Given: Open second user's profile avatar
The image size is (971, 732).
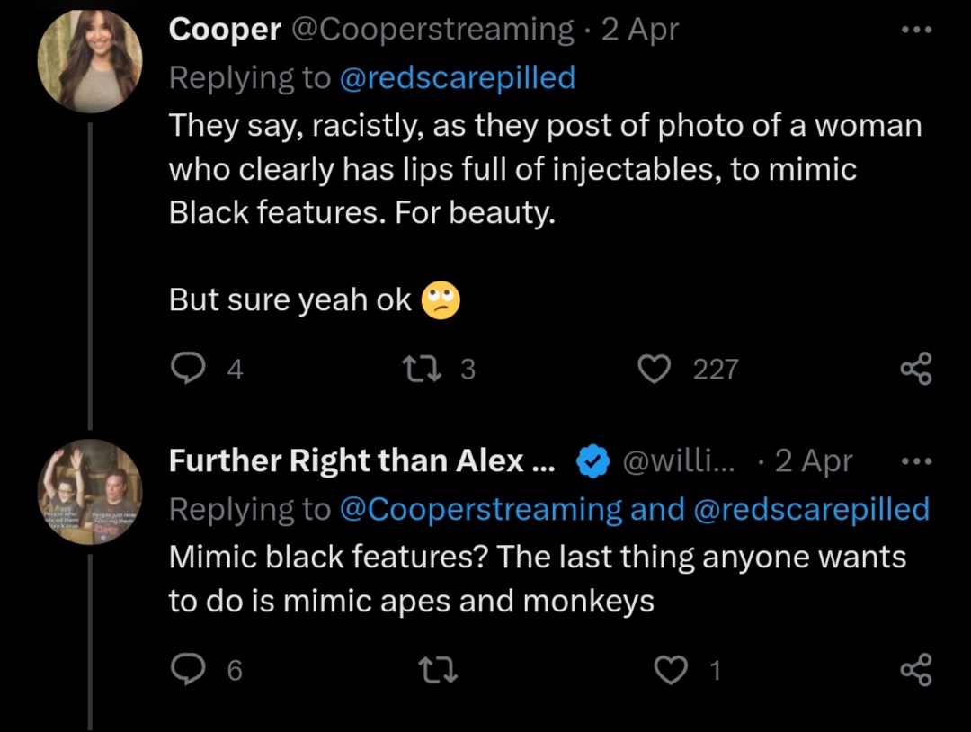Looking at the screenshot, I should coord(90,492).
